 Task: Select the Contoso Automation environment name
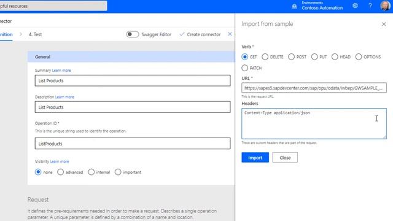coord(322,8)
